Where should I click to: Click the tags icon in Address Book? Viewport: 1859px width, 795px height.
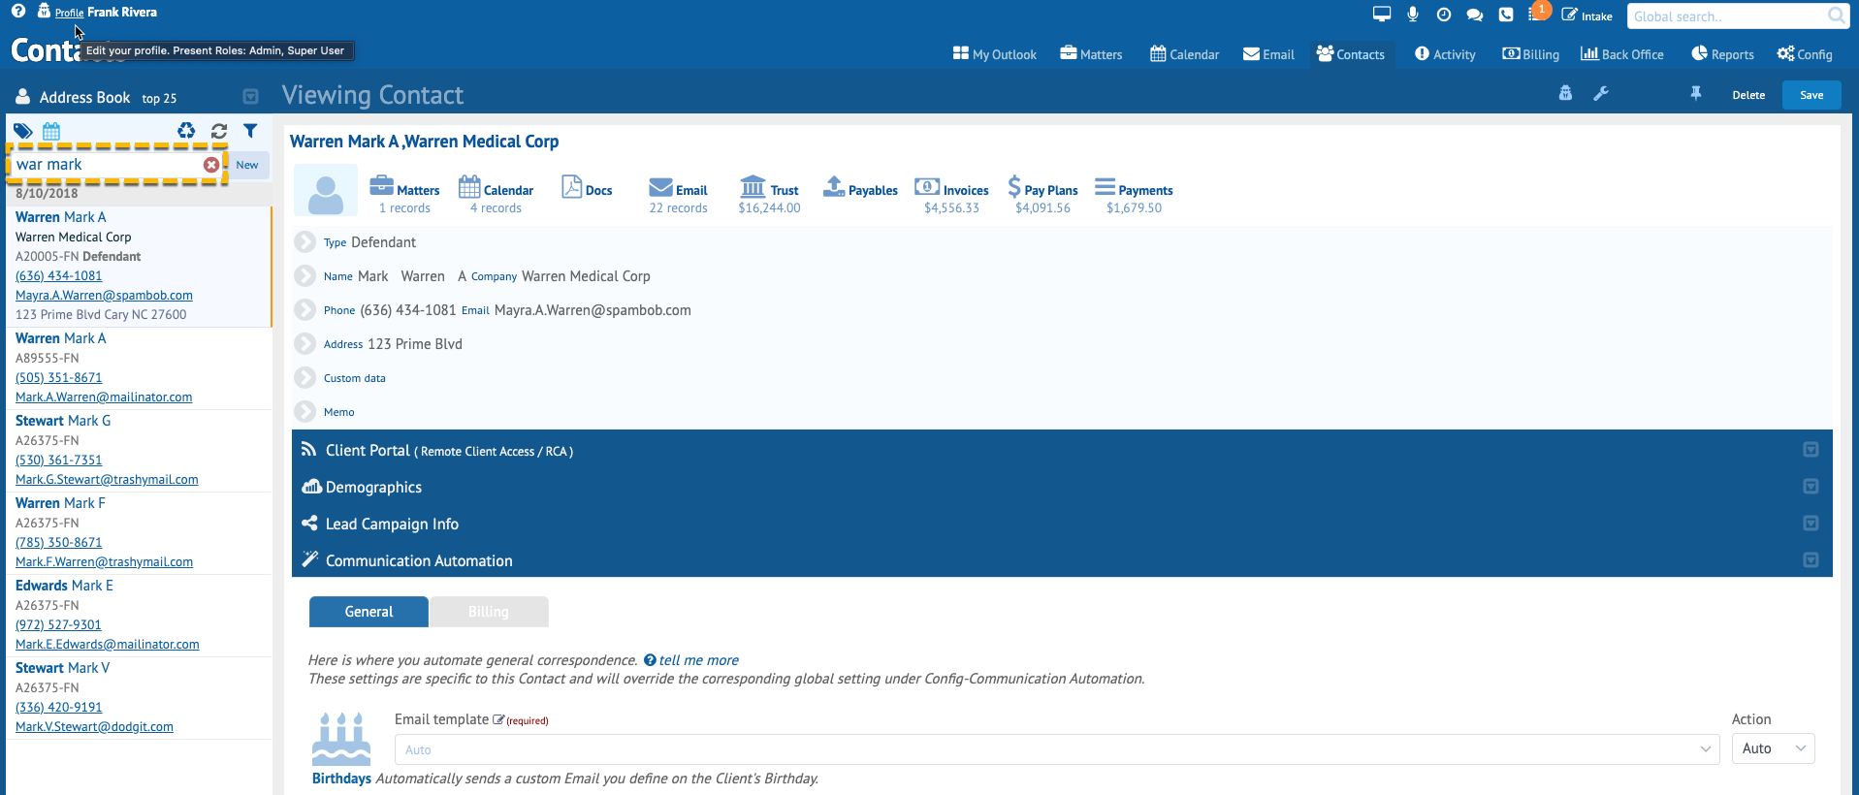click(x=23, y=131)
